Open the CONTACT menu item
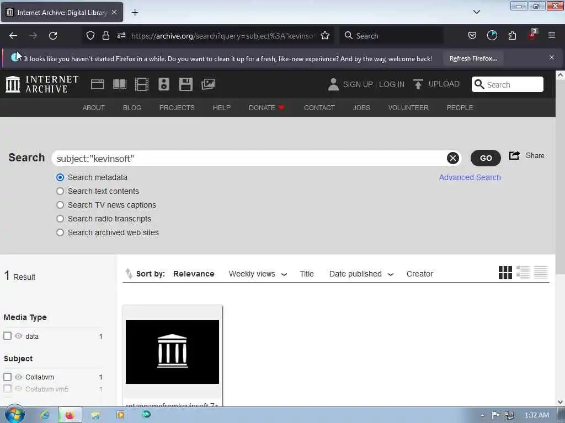Image resolution: width=565 pixels, height=423 pixels. pos(319,107)
